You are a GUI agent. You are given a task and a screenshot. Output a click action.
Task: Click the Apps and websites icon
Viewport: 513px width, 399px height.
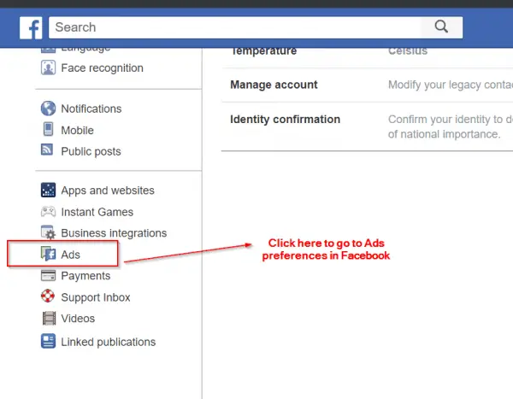[x=48, y=191]
